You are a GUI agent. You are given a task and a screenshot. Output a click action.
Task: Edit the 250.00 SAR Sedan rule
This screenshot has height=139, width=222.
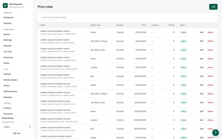click(x=202, y=32)
